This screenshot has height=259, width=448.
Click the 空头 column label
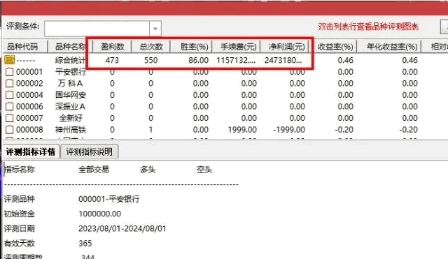tap(204, 170)
